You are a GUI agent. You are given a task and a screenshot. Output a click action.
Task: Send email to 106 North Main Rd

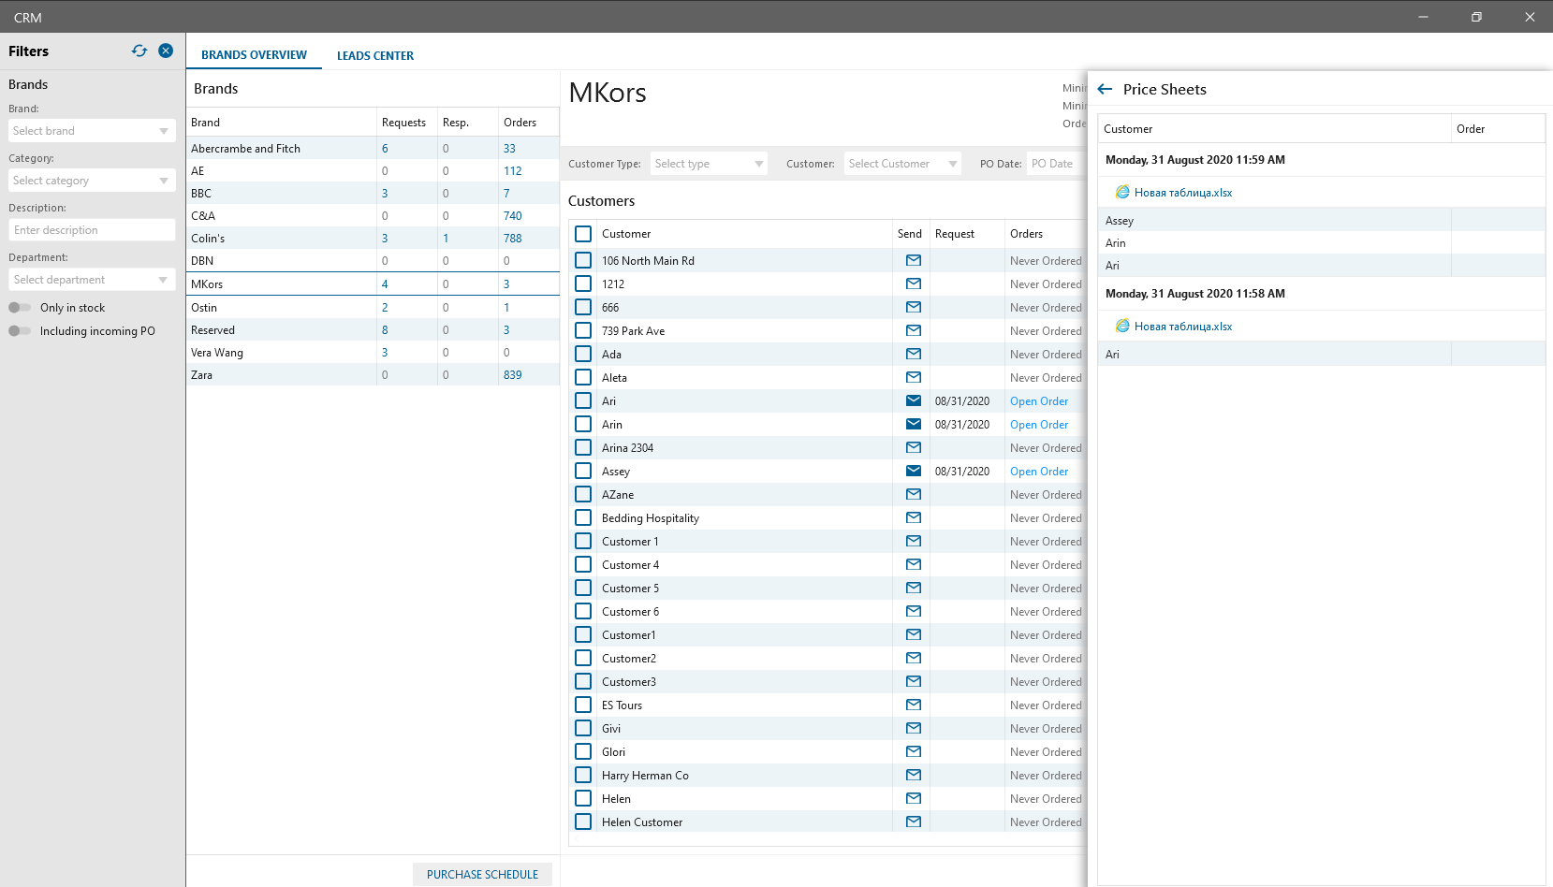(914, 260)
